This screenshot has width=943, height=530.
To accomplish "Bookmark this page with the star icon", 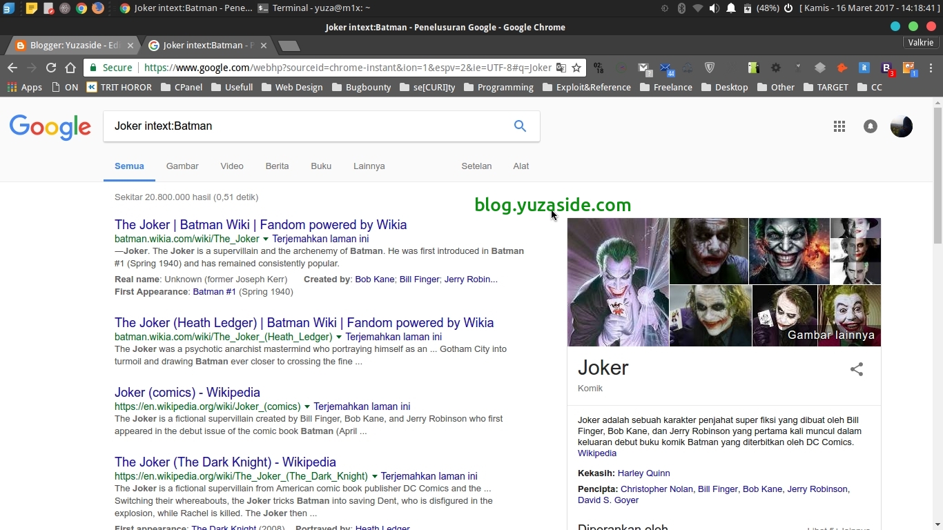I will click(x=576, y=68).
